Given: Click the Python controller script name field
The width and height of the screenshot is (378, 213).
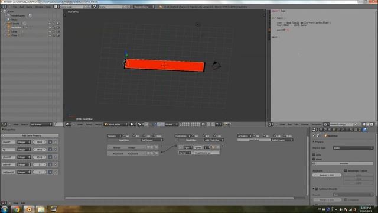Looking at the screenshot, I should click(206, 153).
